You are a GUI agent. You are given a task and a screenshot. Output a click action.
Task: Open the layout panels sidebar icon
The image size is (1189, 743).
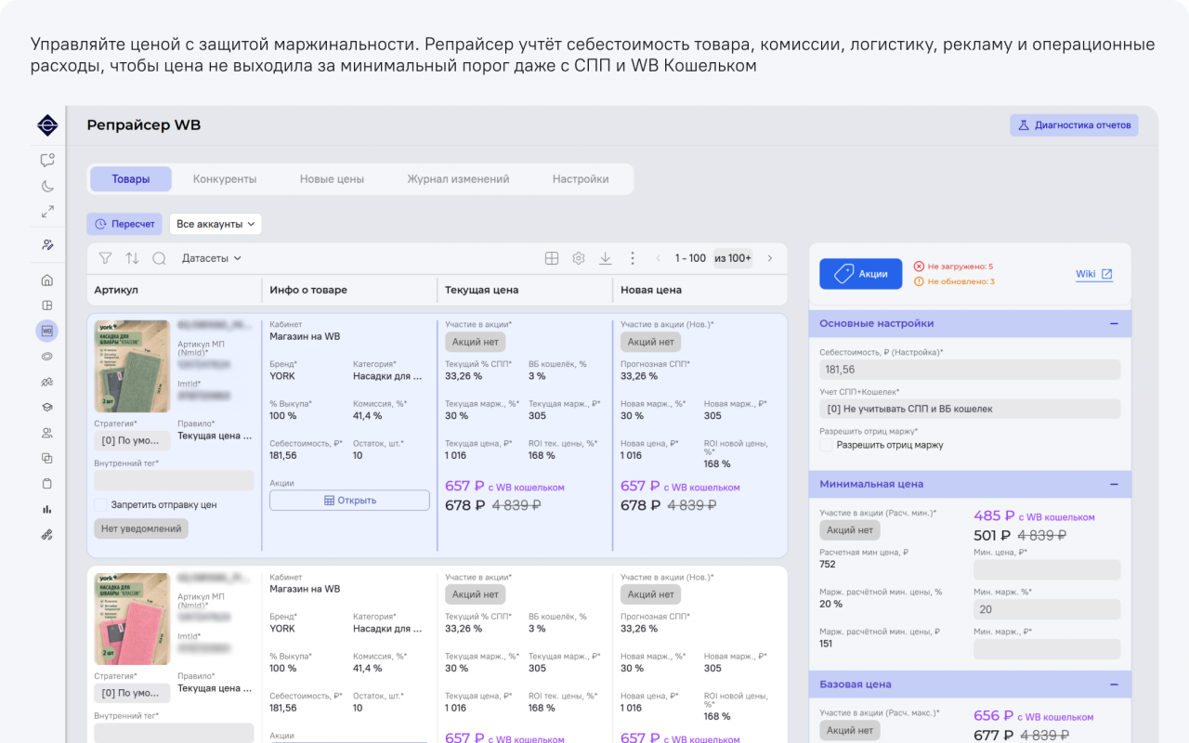pyautogui.click(x=47, y=306)
